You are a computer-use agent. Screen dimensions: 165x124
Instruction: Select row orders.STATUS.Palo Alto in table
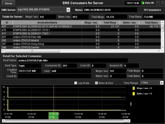pyautogui.click(x=81, y=37)
